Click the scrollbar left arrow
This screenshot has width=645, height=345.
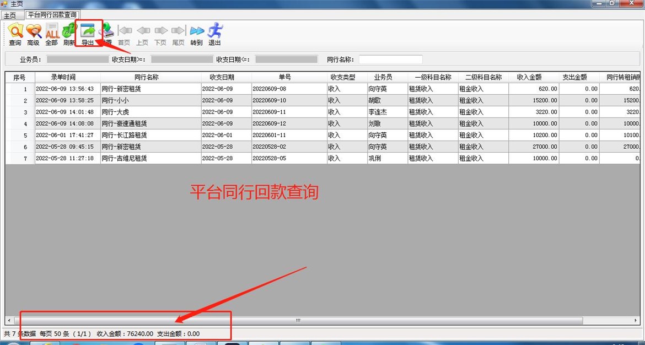point(9,320)
